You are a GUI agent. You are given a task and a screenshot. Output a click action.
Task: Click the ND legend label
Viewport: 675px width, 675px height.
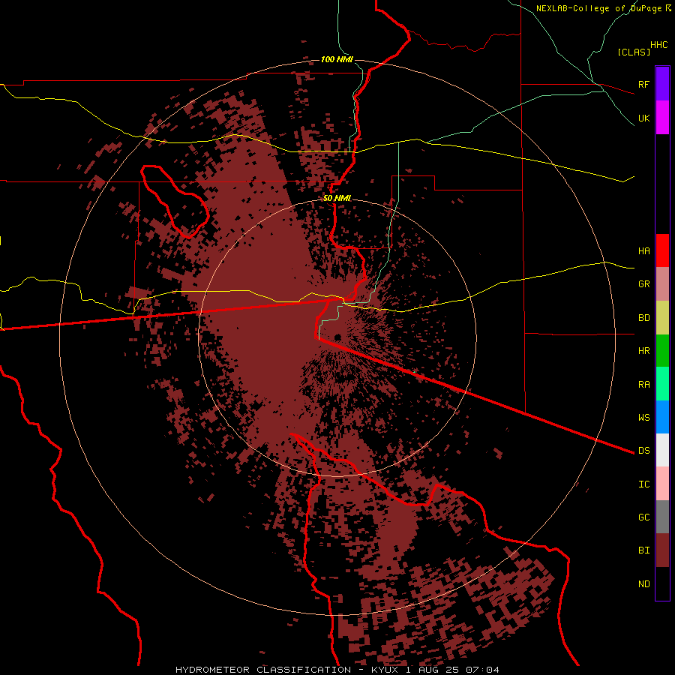pos(643,584)
